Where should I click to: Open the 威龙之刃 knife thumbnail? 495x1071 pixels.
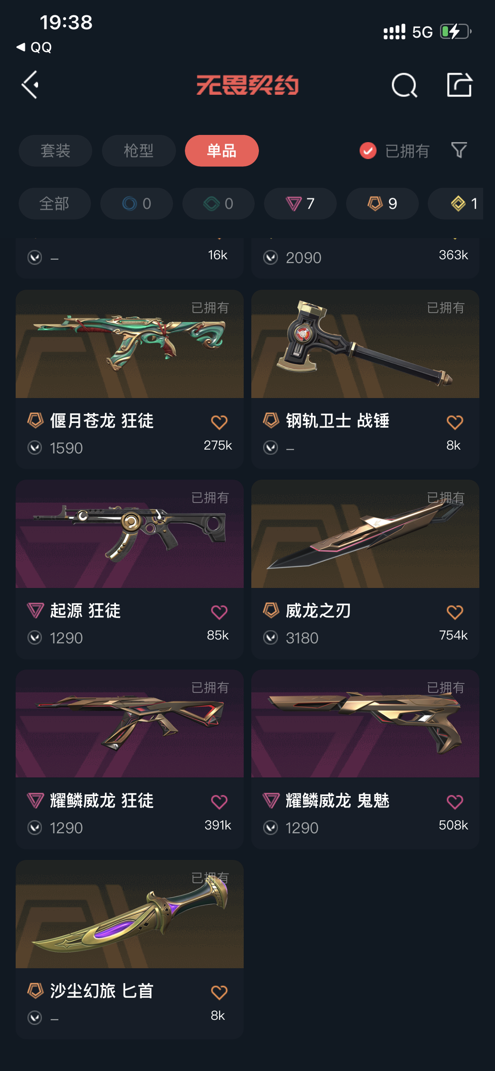(x=365, y=534)
